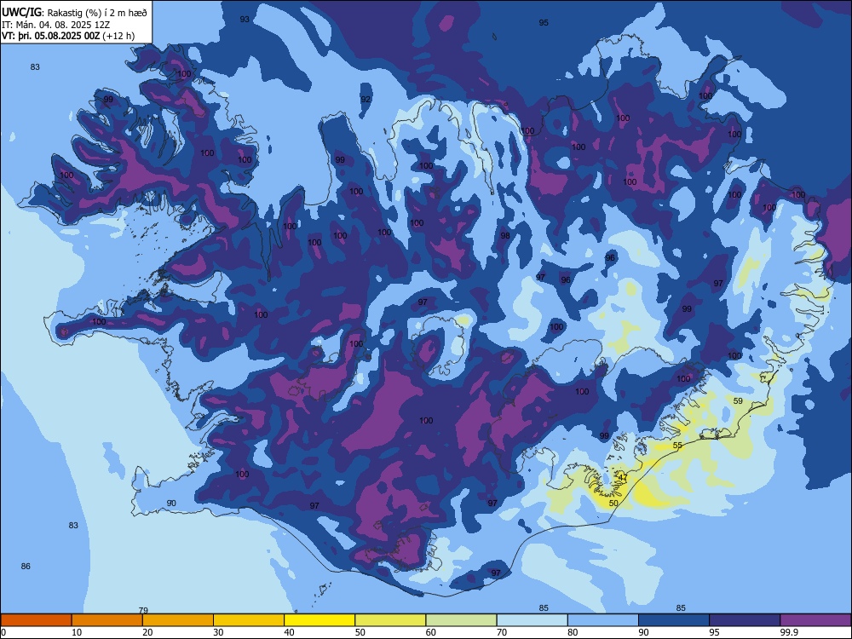Click the "55" humidity value on the map
The height and width of the screenshot is (639, 852).
[677, 445]
